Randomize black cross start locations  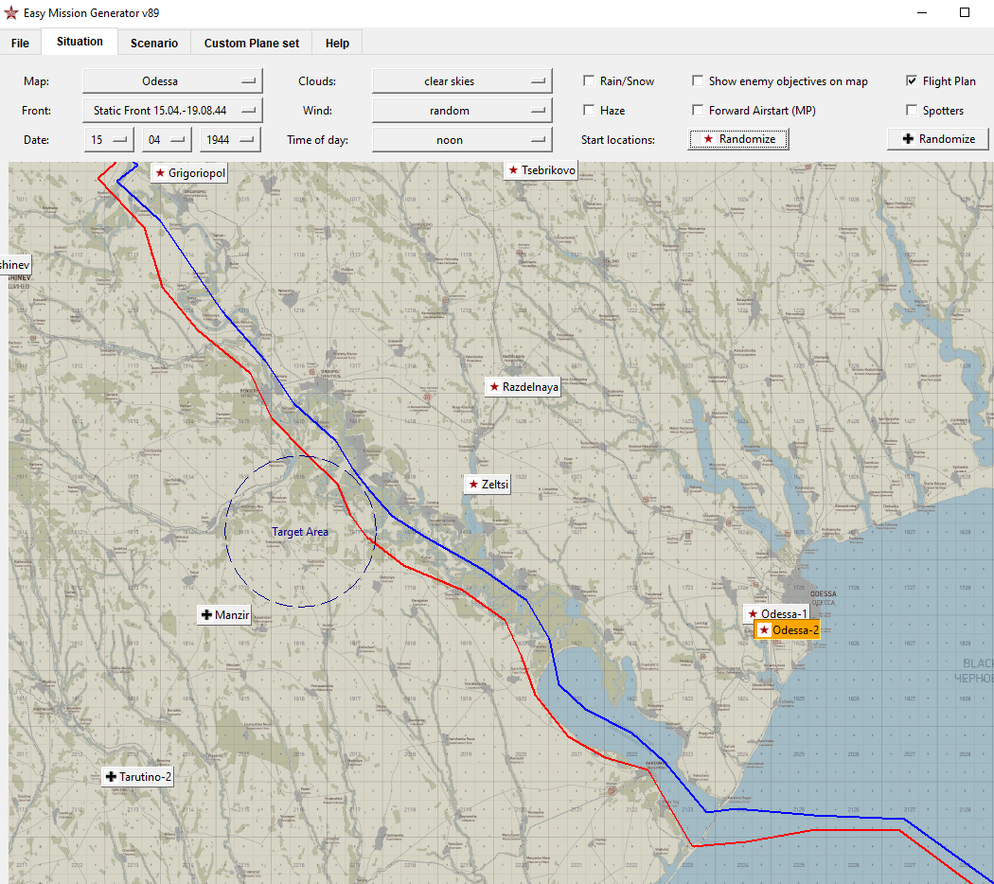(x=938, y=139)
